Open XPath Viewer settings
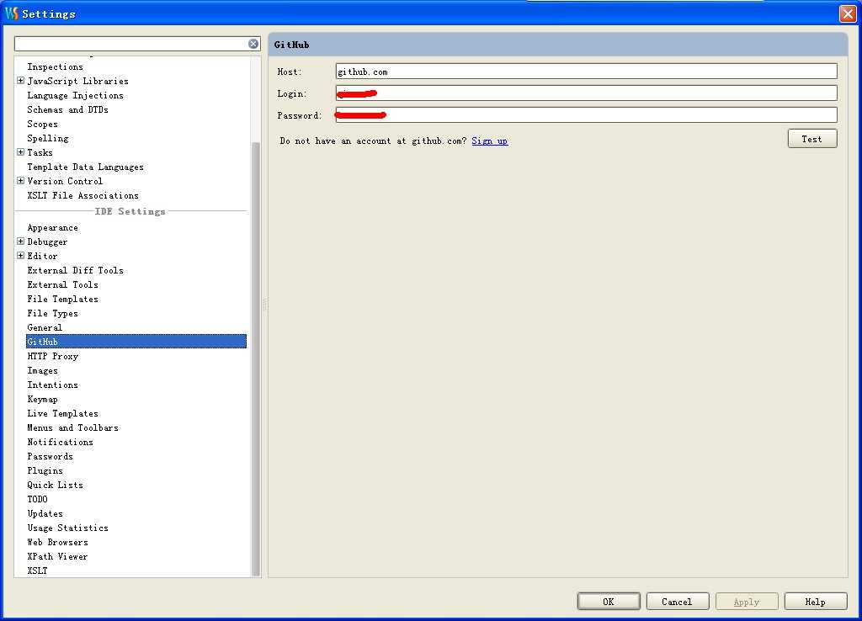Viewport: 862px width, 621px height. [57, 556]
